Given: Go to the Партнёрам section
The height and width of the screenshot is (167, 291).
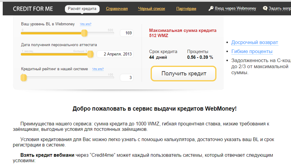Looking at the screenshot, I should [x=186, y=9].
